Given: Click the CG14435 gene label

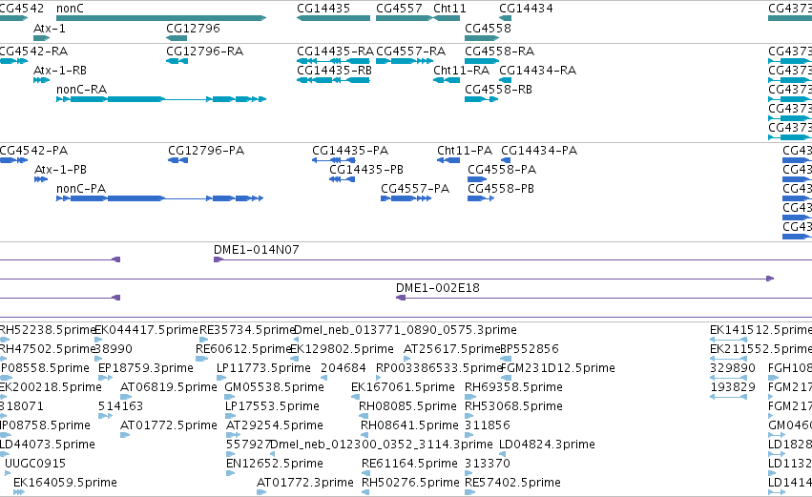Looking at the screenshot, I should pyautogui.click(x=323, y=9).
